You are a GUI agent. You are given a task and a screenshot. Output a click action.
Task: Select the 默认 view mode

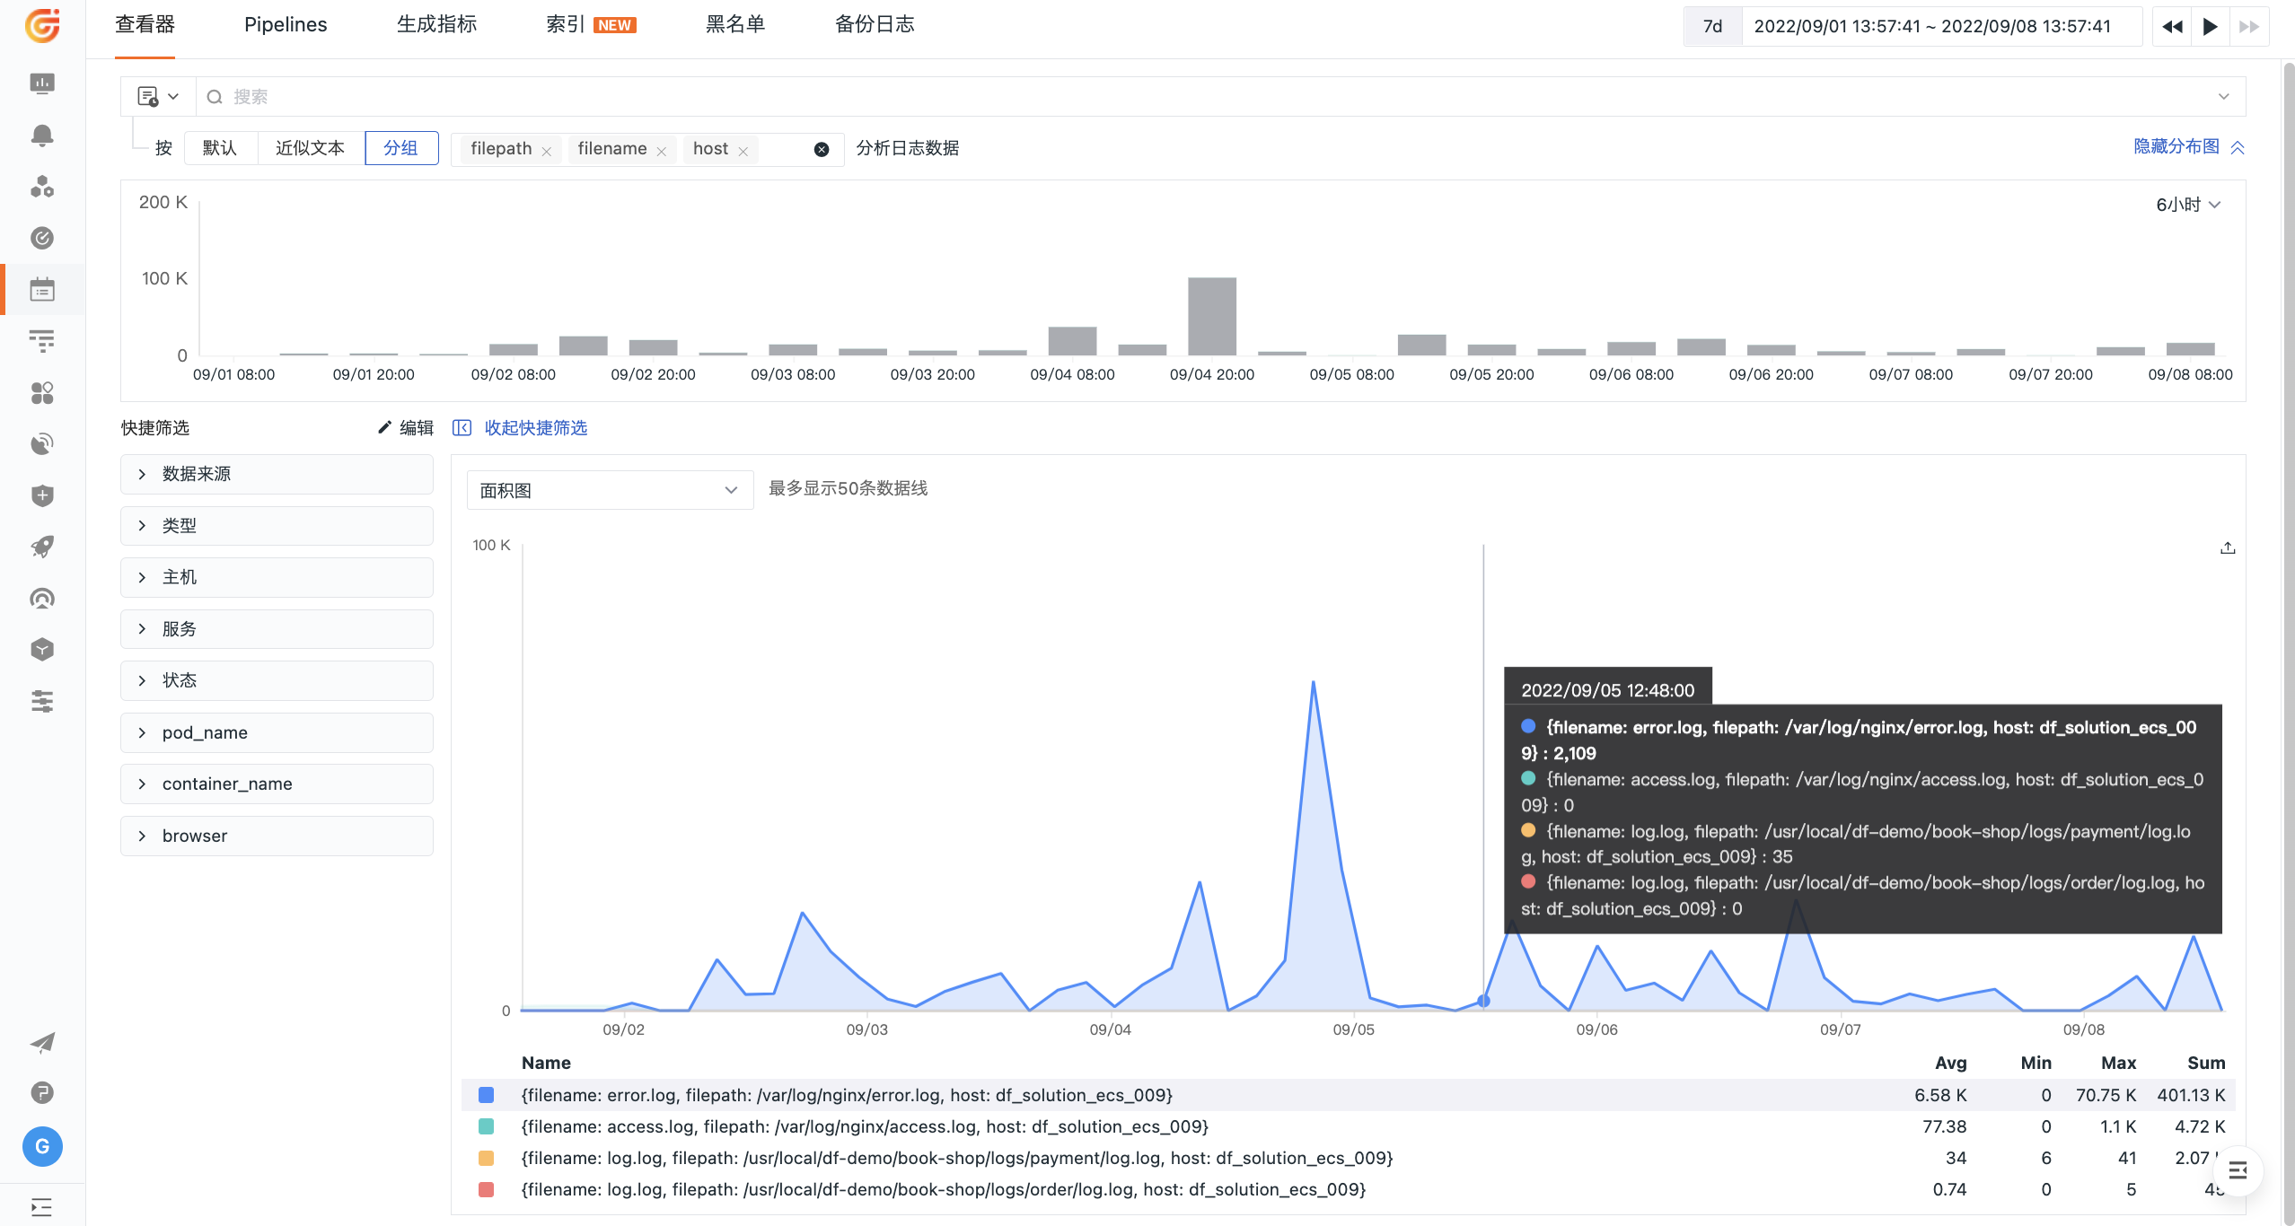click(220, 148)
